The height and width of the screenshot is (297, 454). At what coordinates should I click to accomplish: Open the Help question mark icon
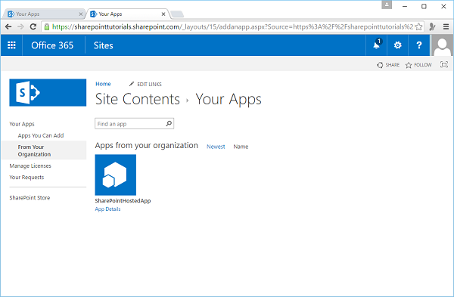click(418, 45)
